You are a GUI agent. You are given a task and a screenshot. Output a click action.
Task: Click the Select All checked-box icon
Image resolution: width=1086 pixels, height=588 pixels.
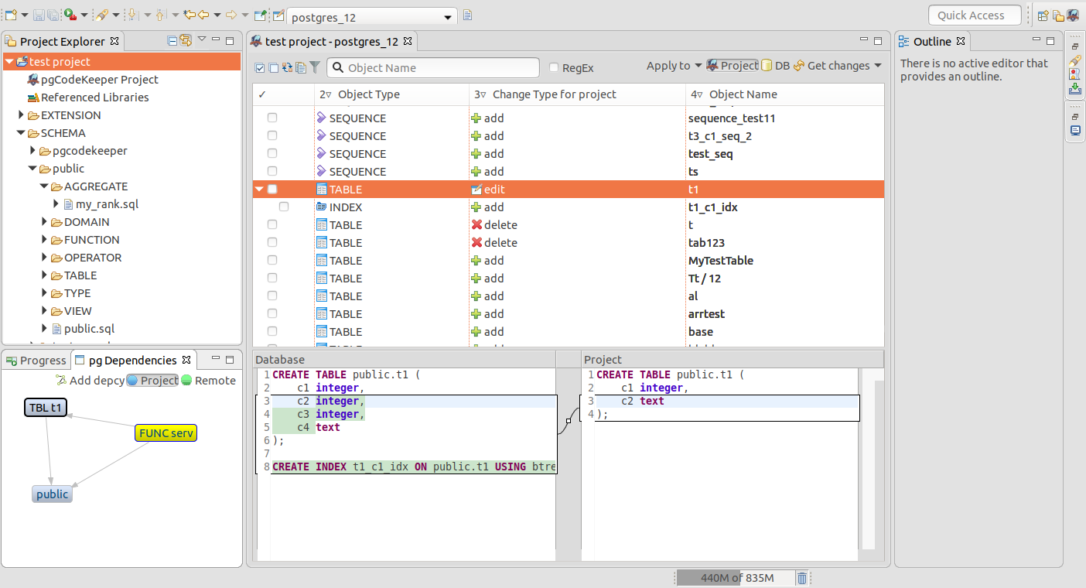click(260, 67)
